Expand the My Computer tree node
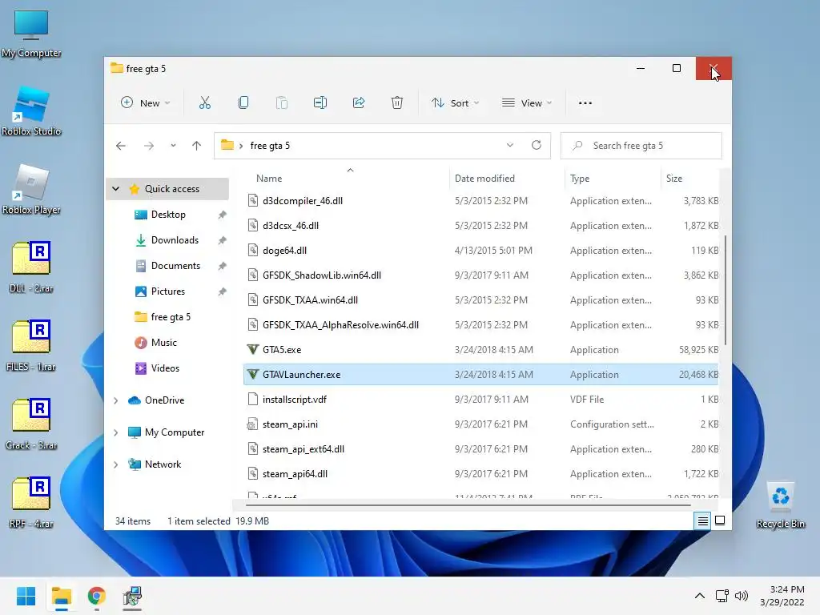Image resolution: width=820 pixels, height=615 pixels. (x=116, y=432)
